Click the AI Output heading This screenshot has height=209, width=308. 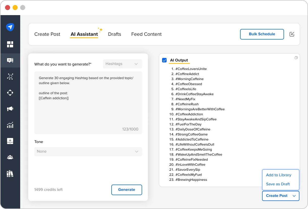click(x=179, y=60)
